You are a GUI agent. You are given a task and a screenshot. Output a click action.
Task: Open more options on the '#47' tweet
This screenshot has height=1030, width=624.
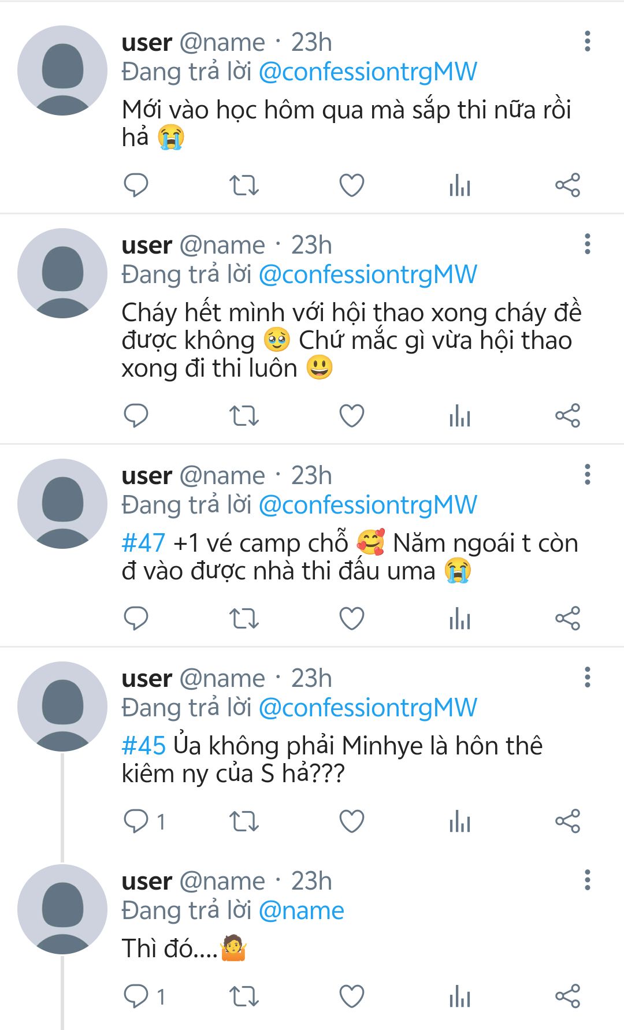click(588, 475)
